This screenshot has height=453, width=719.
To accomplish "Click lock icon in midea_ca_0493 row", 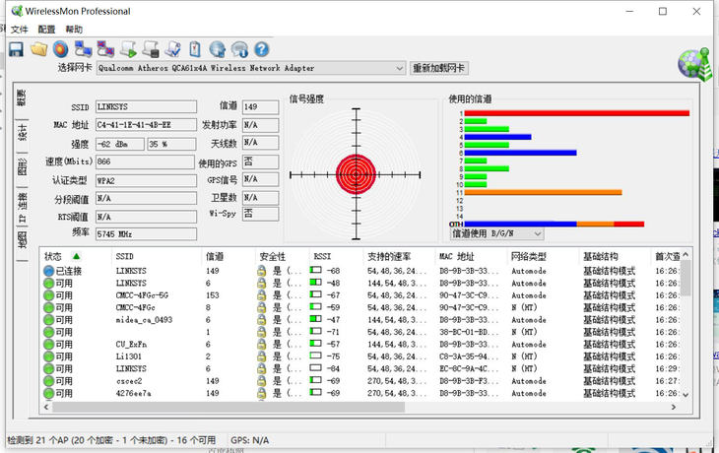I will pyautogui.click(x=261, y=320).
